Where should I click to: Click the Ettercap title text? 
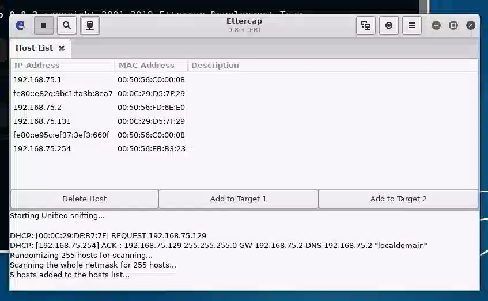[x=244, y=21]
